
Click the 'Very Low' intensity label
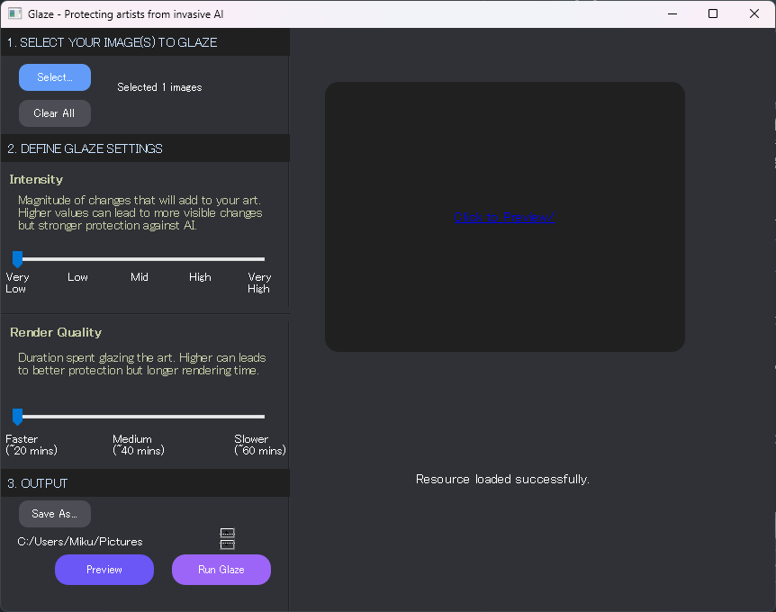(x=17, y=283)
